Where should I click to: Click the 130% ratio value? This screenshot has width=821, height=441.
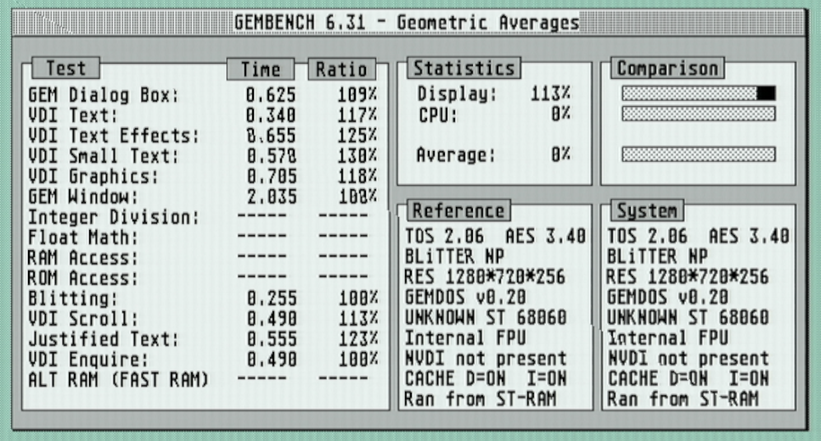357,156
